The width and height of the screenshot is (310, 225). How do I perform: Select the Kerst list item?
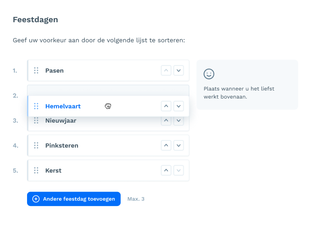(x=108, y=170)
